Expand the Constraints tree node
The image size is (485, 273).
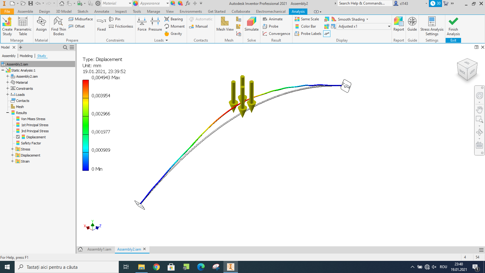tap(8, 89)
